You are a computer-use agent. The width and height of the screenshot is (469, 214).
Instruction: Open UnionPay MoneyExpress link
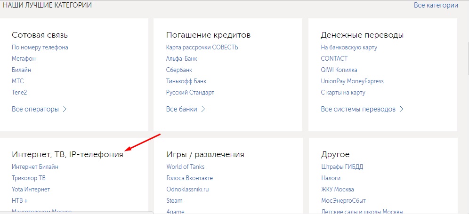[x=352, y=81]
